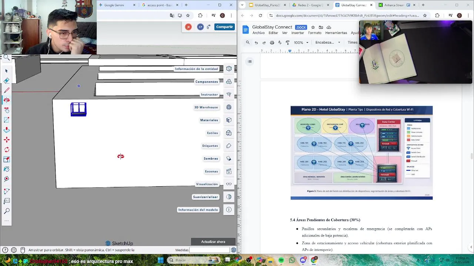Choose the Push/Pull tool
This screenshot has height=266, width=474.
6,130
